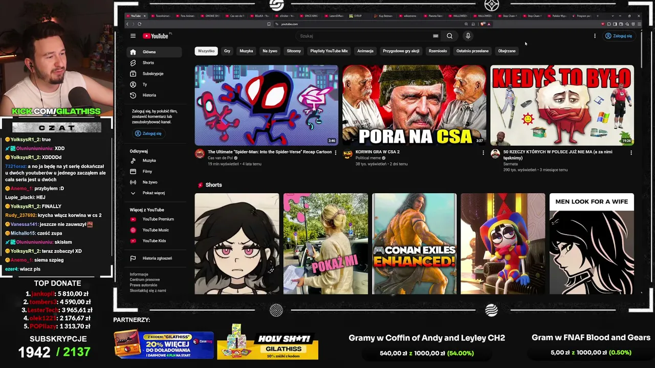Open Historia in the sidebar
Image resolution: width=655 pixels, height=368 pixels.
pyautogui.click(x=154, y=95)
